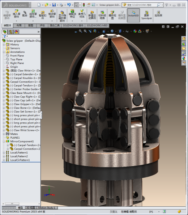Screen dimensions: 188x215
Task: Click the help question mark icon
Action: point(167,5)
